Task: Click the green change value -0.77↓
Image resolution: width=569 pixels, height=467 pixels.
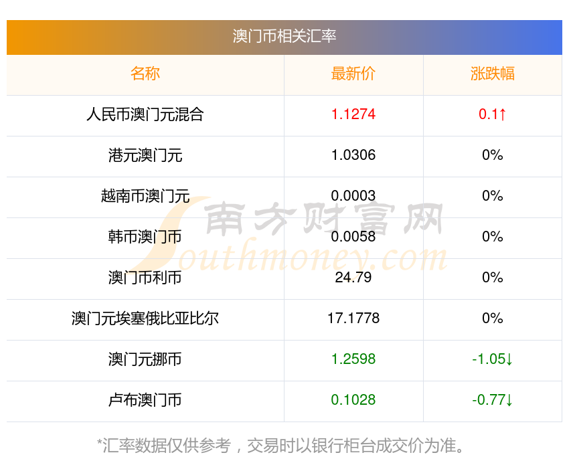Action: 493,400
